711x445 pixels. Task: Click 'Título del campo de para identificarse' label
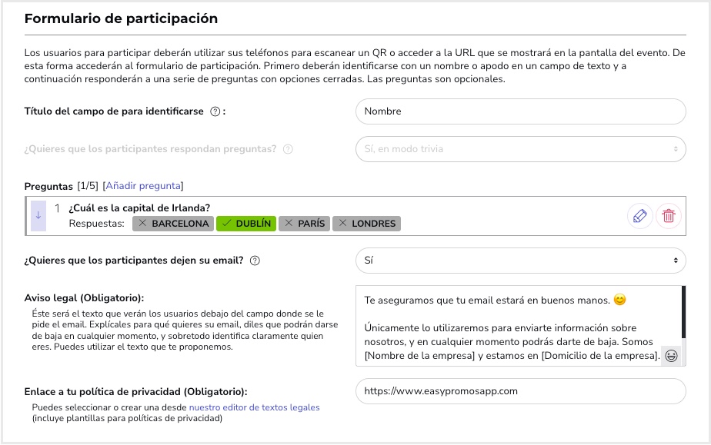(x=114, y=111)
